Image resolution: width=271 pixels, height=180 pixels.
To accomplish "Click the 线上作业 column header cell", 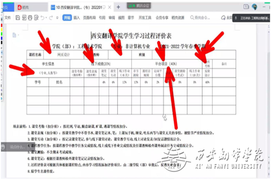I will click(195, 73).
